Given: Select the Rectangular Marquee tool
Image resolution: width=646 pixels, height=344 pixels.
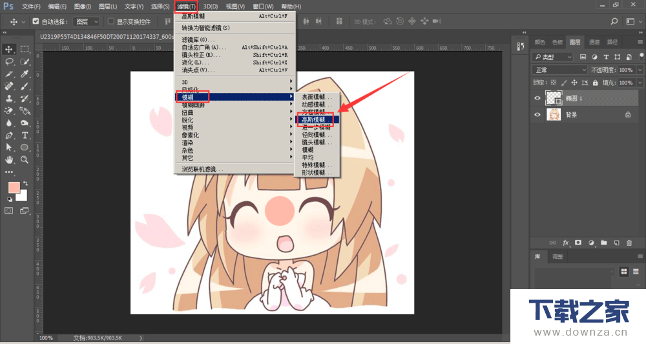Looking at the screenshot, I should [25, 50].
